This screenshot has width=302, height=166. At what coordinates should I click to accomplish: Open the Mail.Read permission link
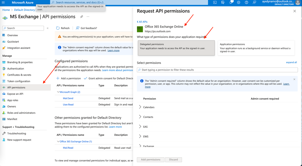[68, 148]
